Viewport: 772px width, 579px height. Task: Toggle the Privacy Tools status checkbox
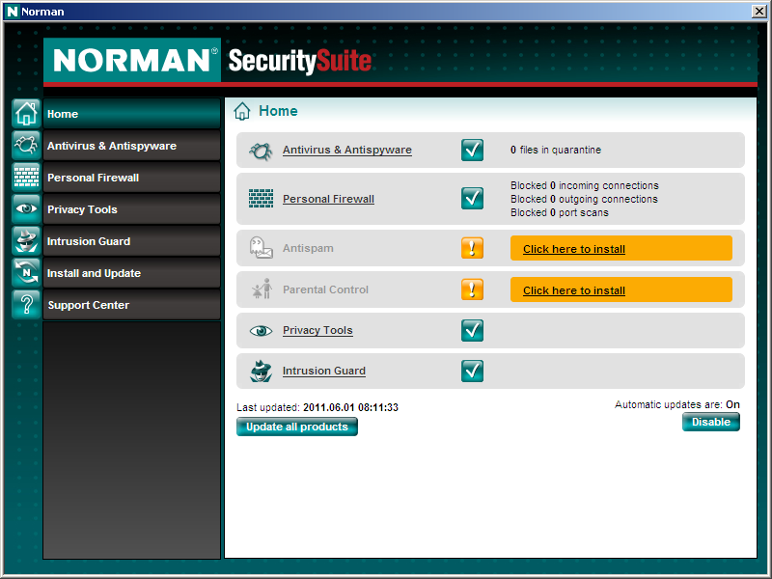point(472,330)
